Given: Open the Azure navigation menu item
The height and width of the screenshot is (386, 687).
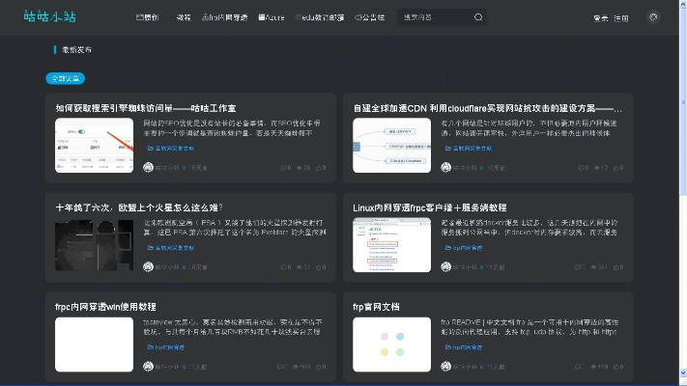Looking at the screenshot, I should (272, 17).
